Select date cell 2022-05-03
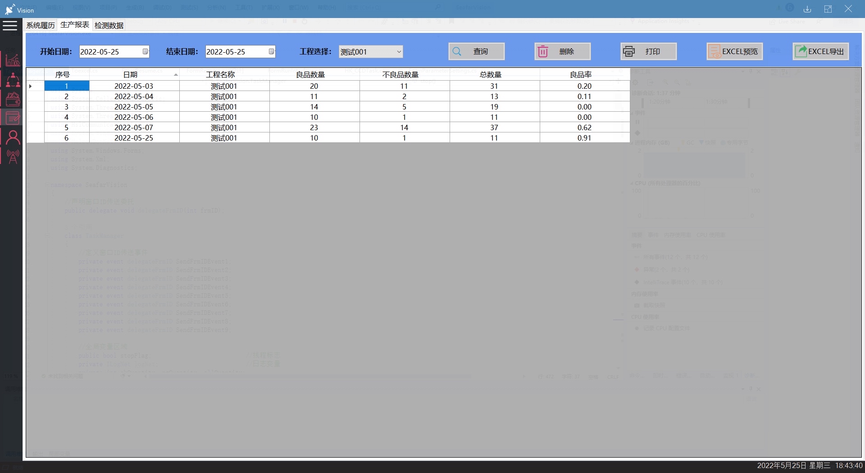Screen dimensions: 865x473 (x=134, y=86)
